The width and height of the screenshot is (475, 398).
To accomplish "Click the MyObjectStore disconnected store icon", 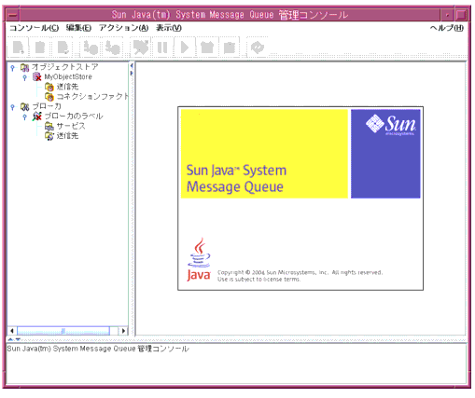I will [x=37, y=76].
